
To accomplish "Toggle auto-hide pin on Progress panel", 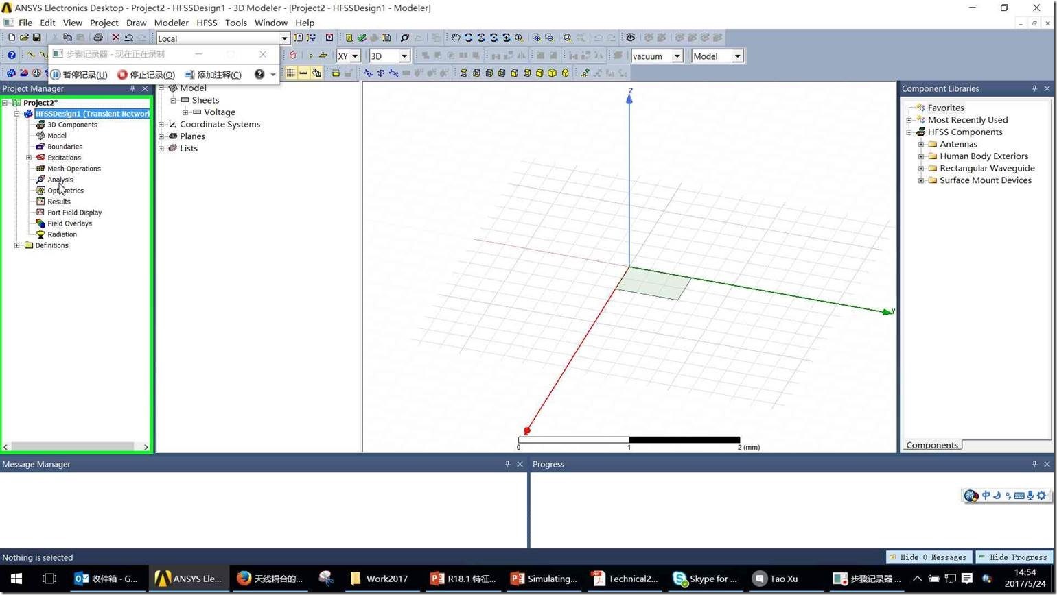I will pos(1034,464).
